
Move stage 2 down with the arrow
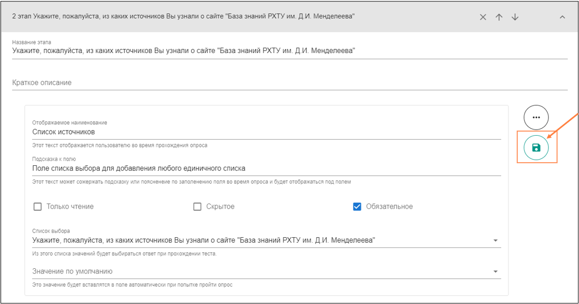[x=515, y=17]
